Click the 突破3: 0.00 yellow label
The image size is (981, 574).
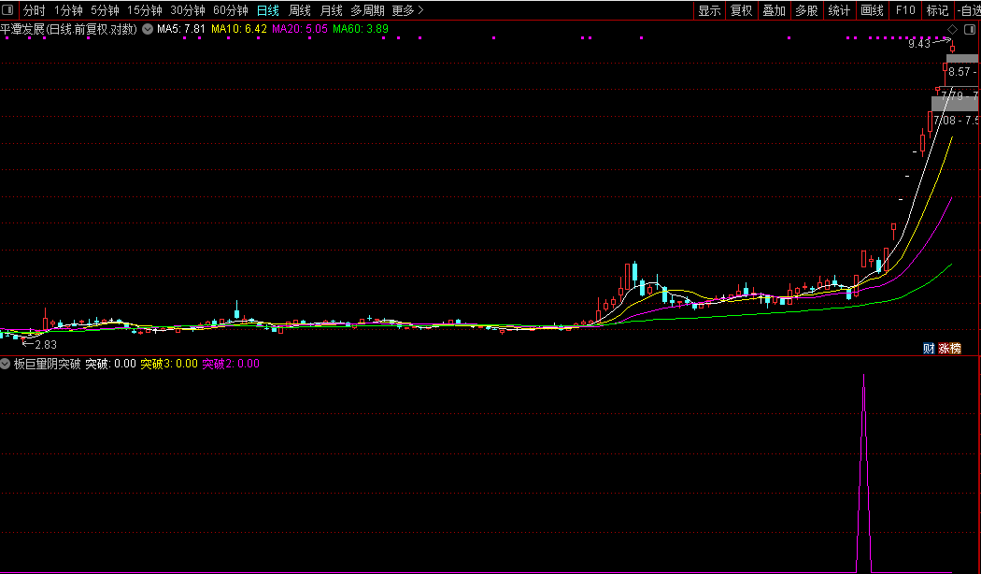coord(169,364)
